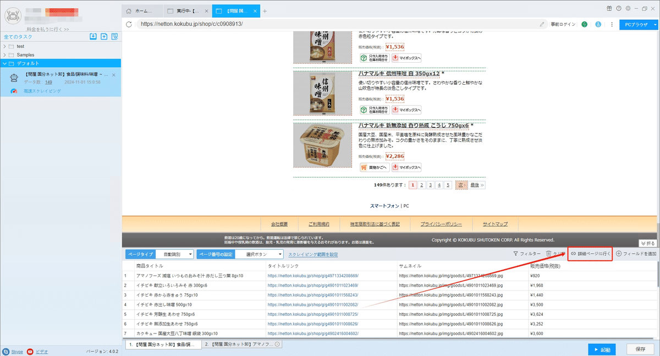Open the プライバシーポリシー footer link
This screenshot has height=356, width=660.
click(441, 224)
